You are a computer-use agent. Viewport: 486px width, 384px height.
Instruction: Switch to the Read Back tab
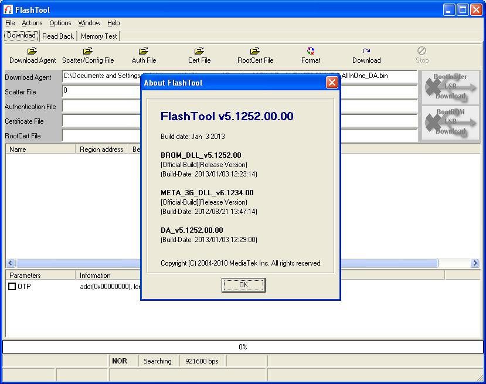click(58, 36)
